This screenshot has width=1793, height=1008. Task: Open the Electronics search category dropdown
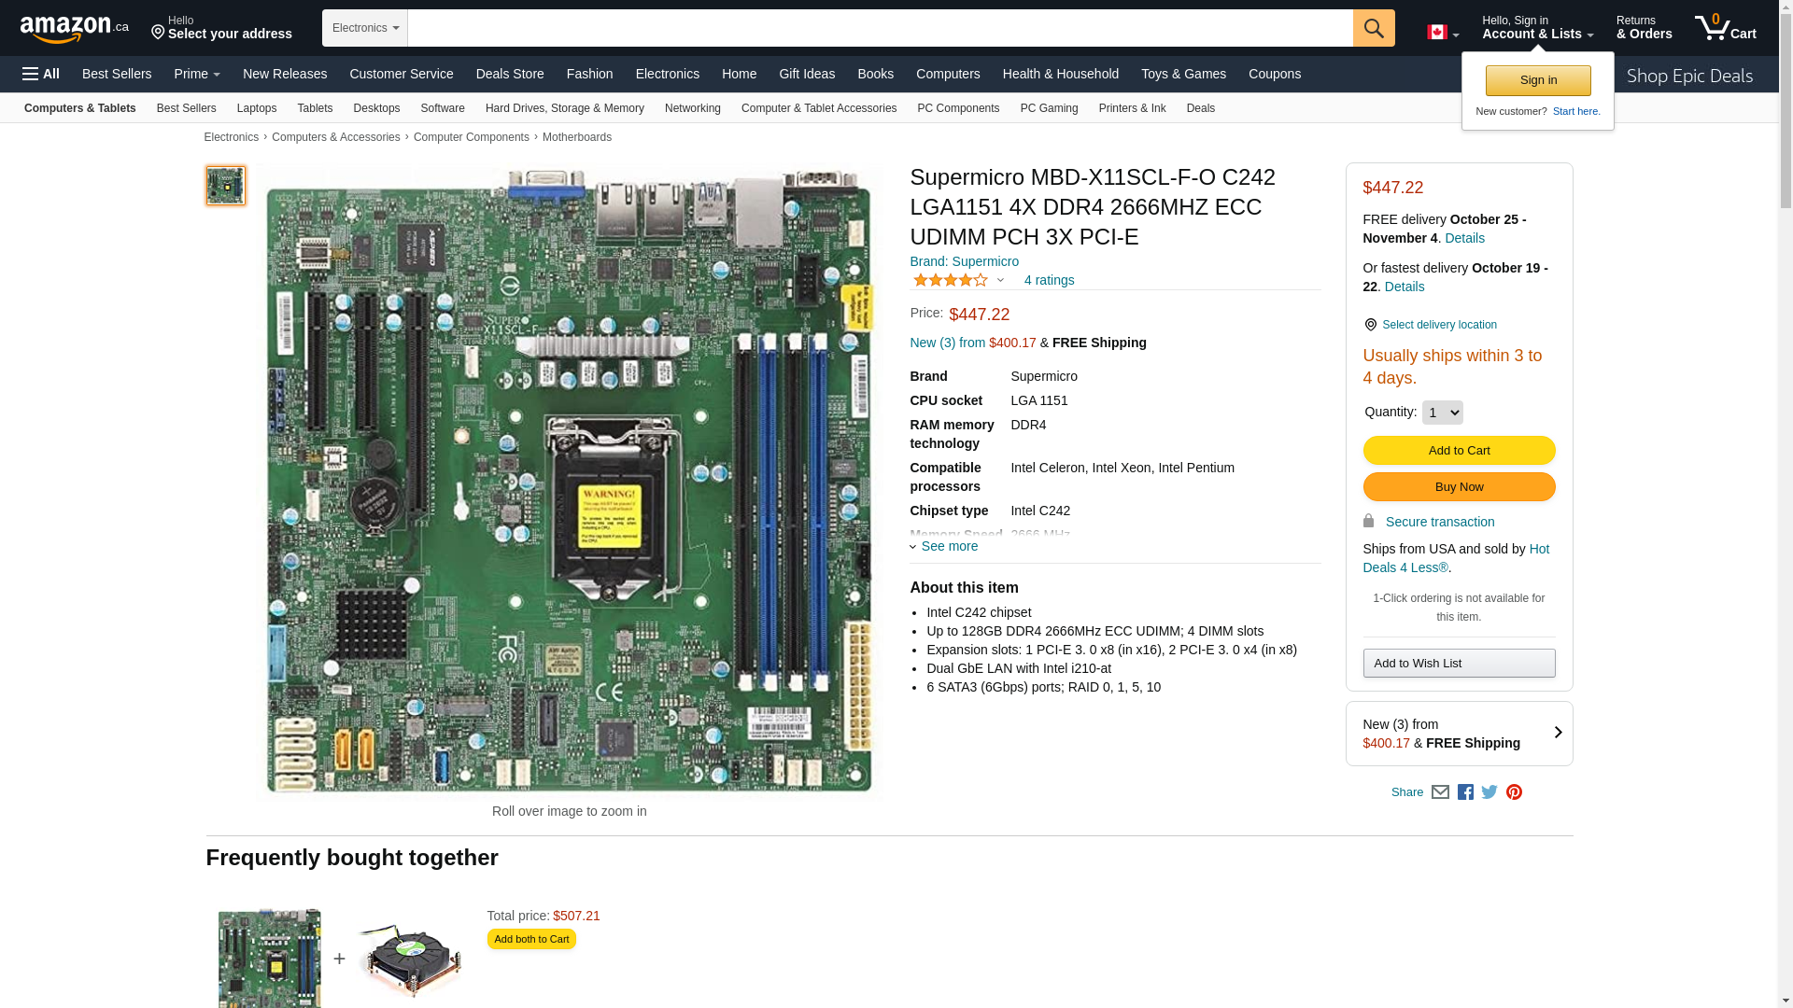[x=365, y=28]
